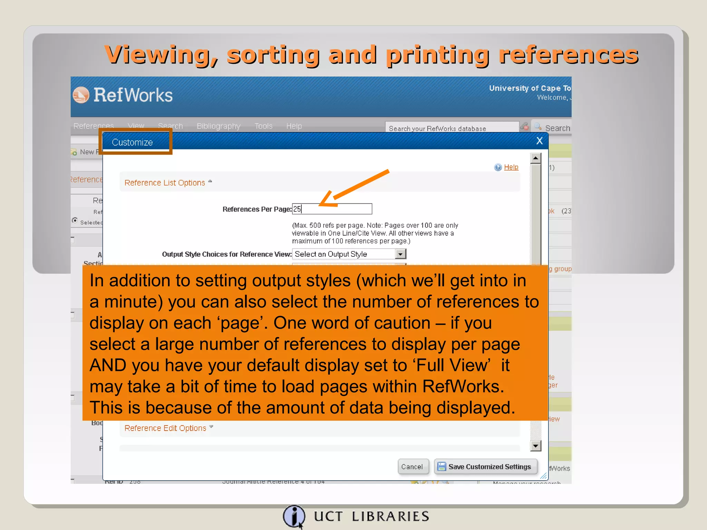Open the Help menu in the navigation bar

[294, 126]
